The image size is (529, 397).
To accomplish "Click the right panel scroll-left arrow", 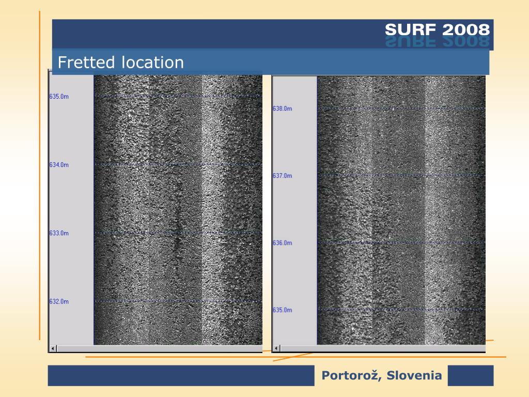I will [x=277, y=348].
